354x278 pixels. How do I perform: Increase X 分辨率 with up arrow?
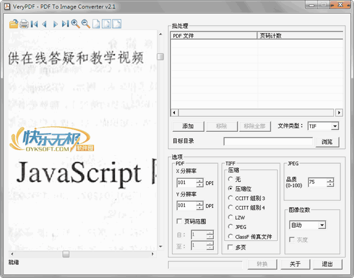[x=200, y=180]
